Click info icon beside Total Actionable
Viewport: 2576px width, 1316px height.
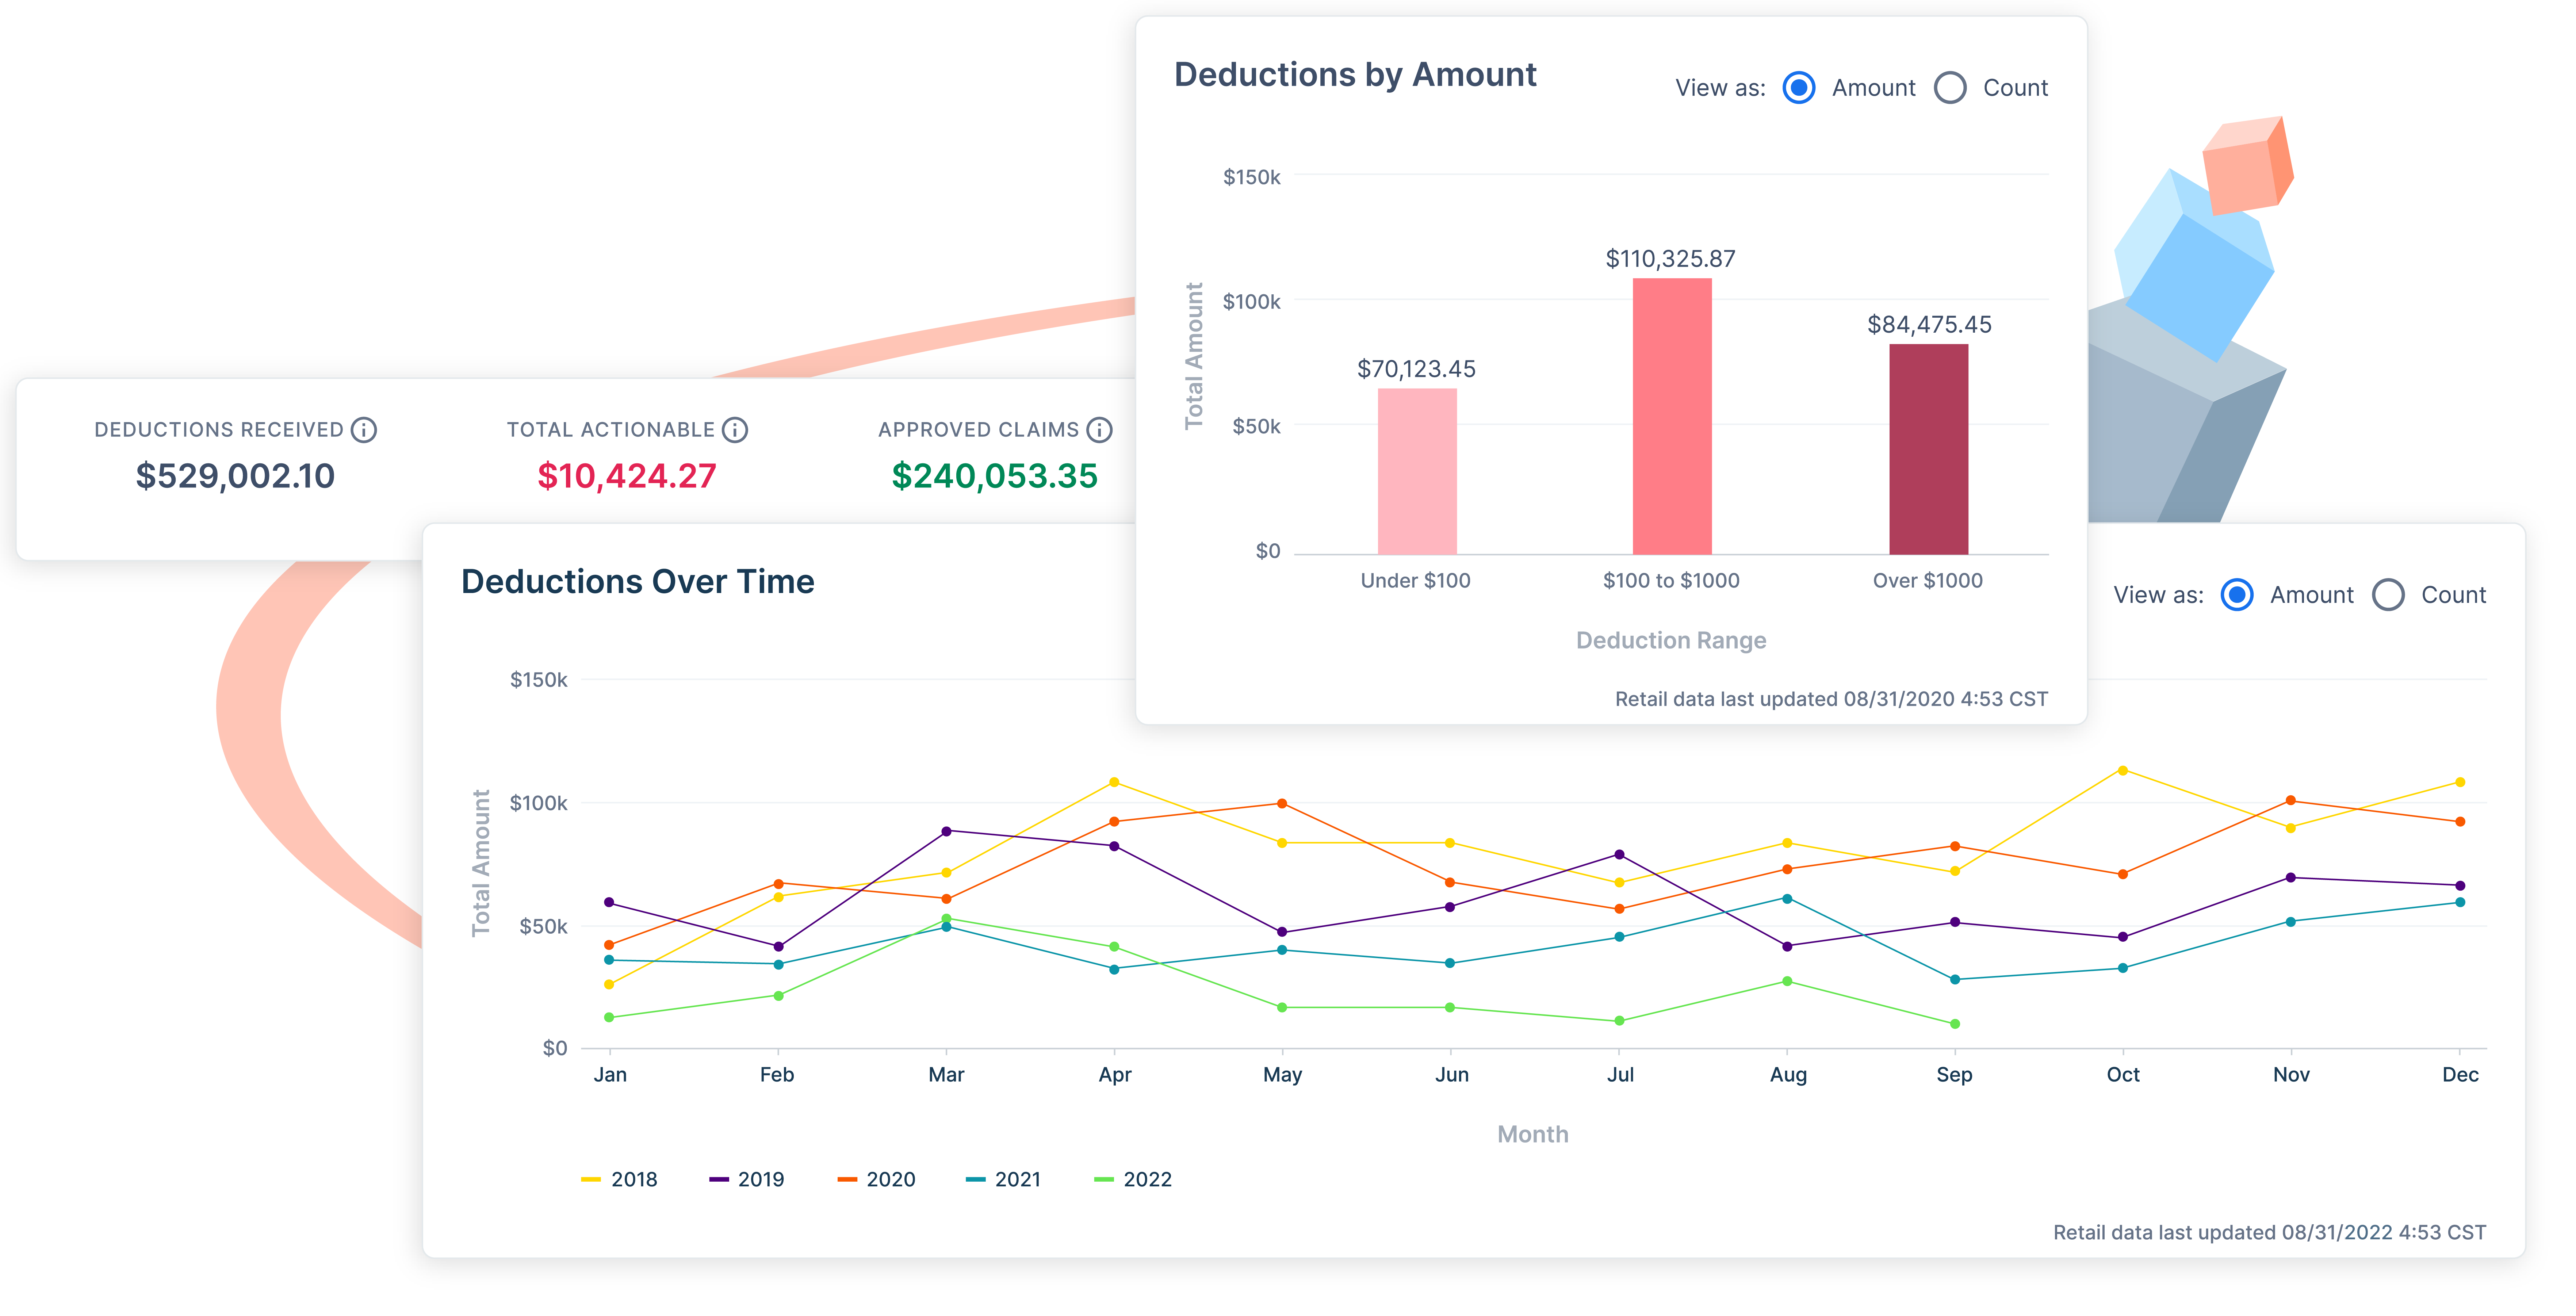pyautogui.click(x=735, y=430)
